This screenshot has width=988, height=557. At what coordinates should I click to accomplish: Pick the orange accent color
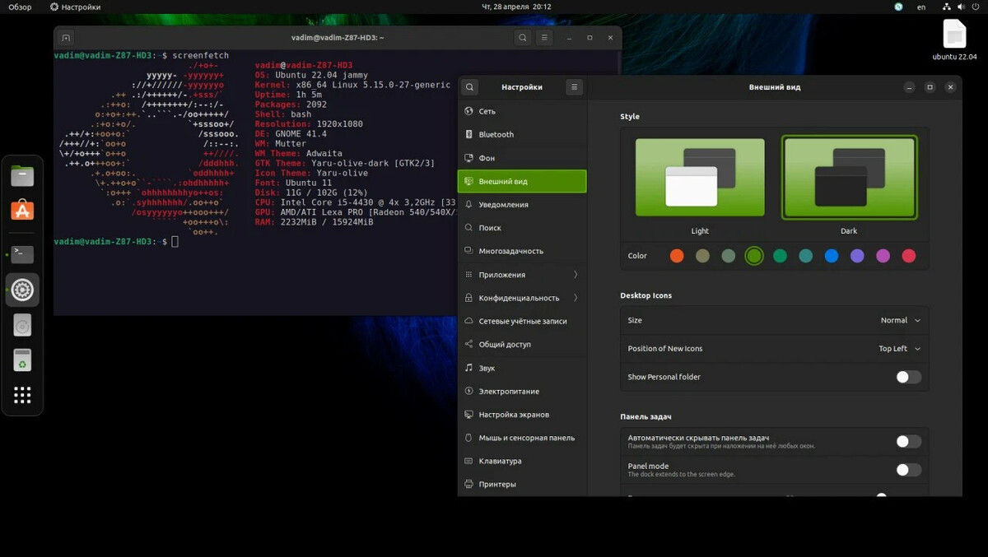tap(677, 256)
